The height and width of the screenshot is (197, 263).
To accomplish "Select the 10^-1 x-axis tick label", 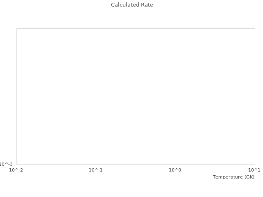I will pyautogui.click(x=96, y=170).
